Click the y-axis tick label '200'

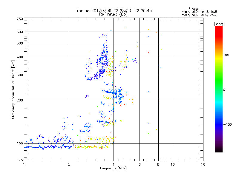20,100
